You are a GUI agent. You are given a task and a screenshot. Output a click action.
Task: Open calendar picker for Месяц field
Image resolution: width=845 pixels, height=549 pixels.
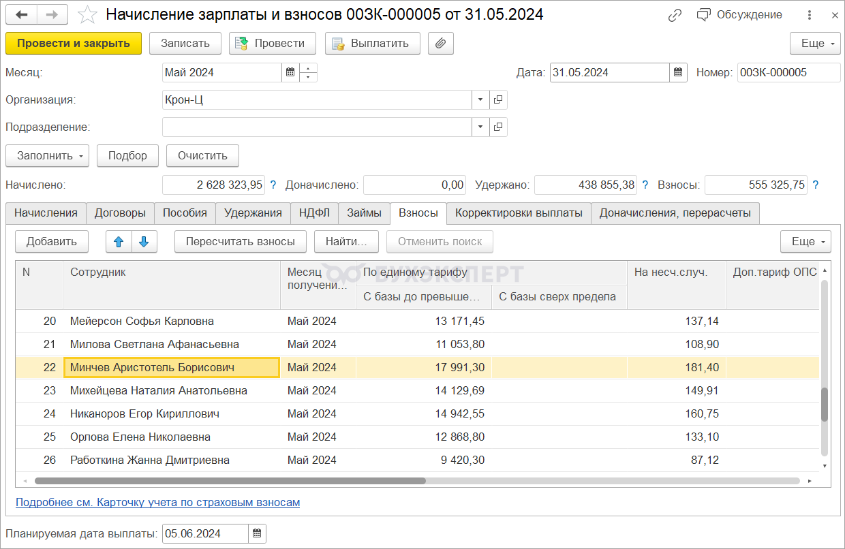[x=290, y=73]
